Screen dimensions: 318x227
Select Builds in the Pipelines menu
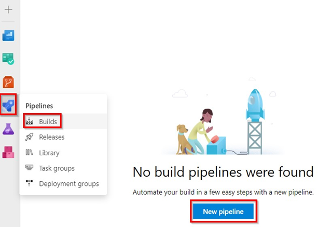(x=48, y=122)
